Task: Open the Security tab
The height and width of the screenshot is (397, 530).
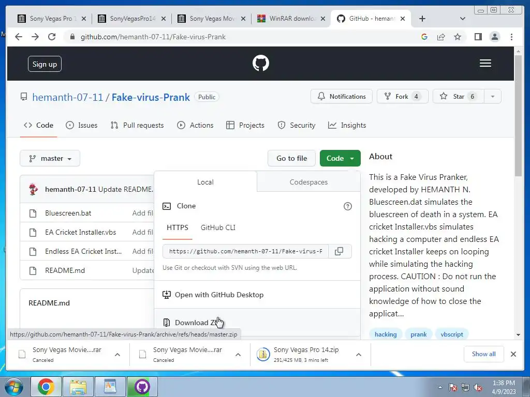Action: coord(296,125)
